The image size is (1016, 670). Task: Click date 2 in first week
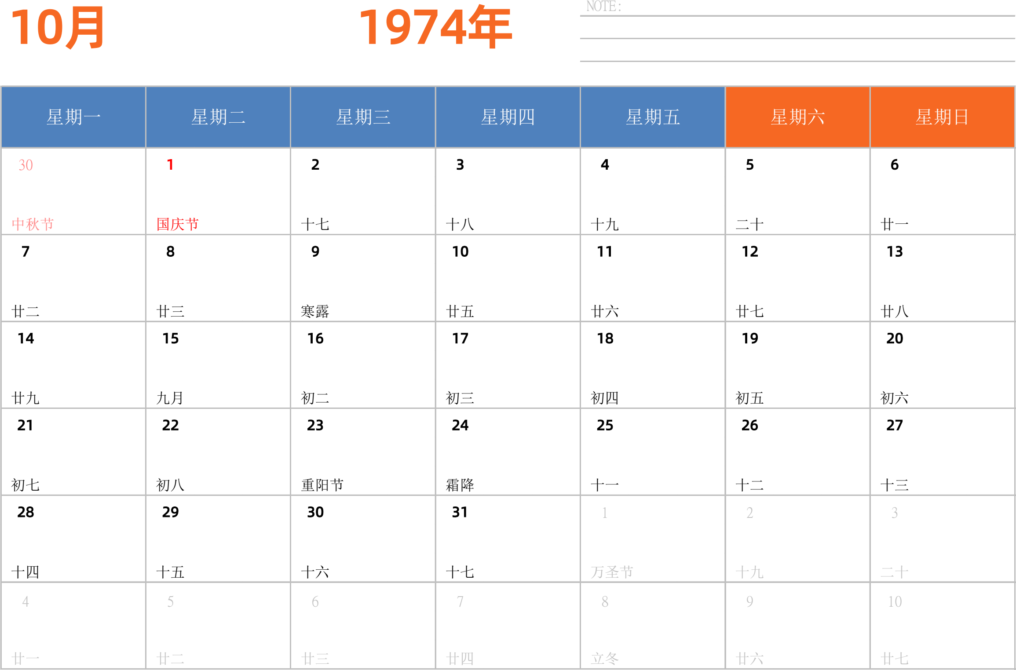[315, 165]
